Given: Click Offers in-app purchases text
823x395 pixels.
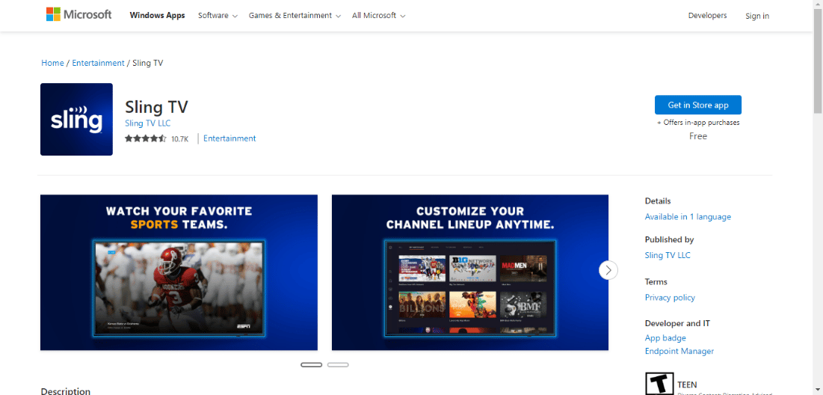Looking at the screenshot, I should (698, 123).
